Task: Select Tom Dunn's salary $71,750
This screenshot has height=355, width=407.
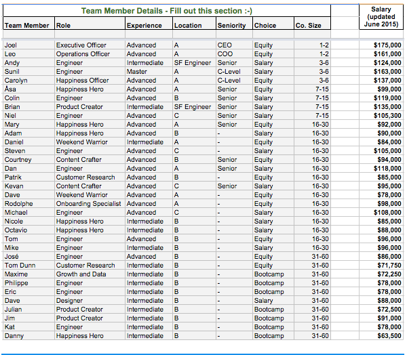Action: (x=381, y=266)
